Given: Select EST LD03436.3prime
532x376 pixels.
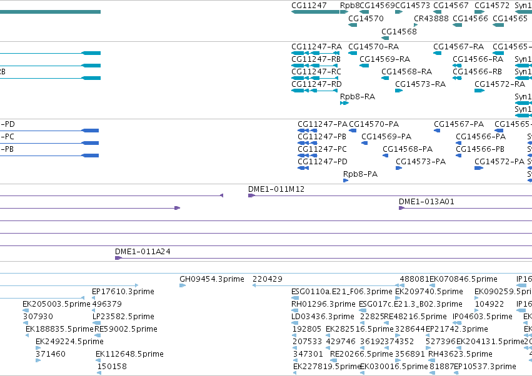Looking at the screenshot, I should (x=323, y=317).
